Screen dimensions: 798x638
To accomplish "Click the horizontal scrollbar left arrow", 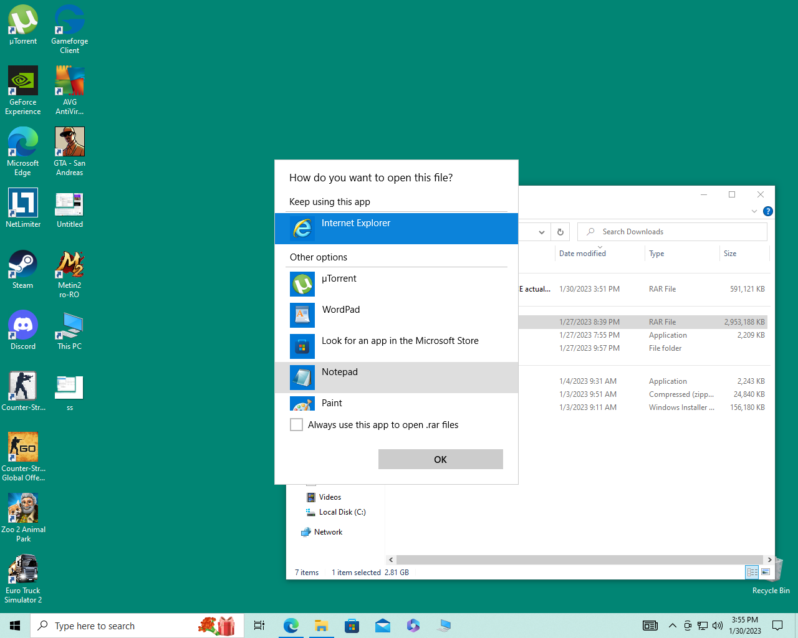I will click(x=391, y=559).
